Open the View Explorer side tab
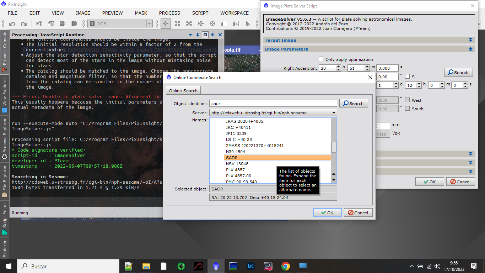485x273 pixels. click(5, 95)
